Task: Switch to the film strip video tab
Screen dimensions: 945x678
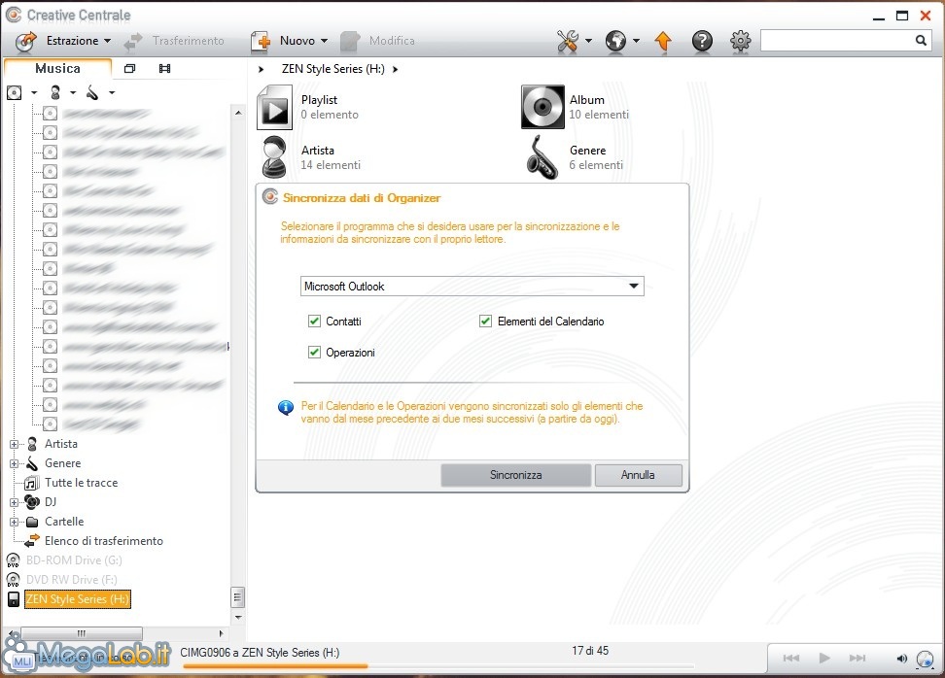Action: click(x=164, y=69)
